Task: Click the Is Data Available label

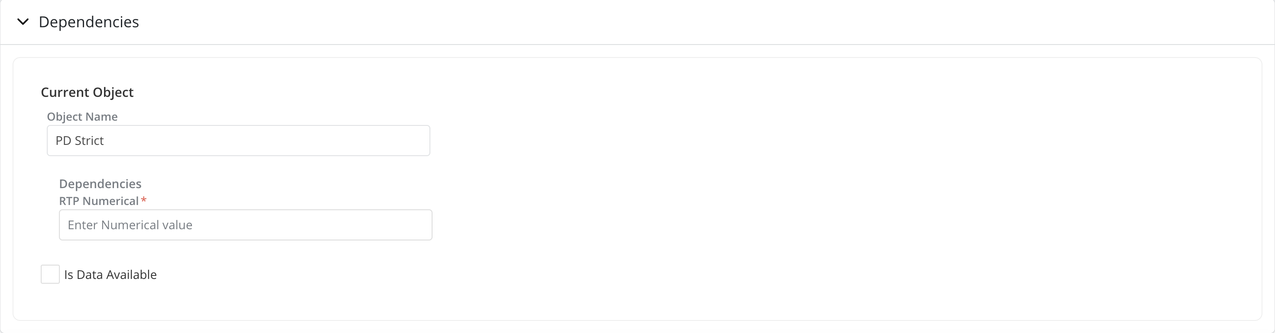Action: tap(111, 275)
